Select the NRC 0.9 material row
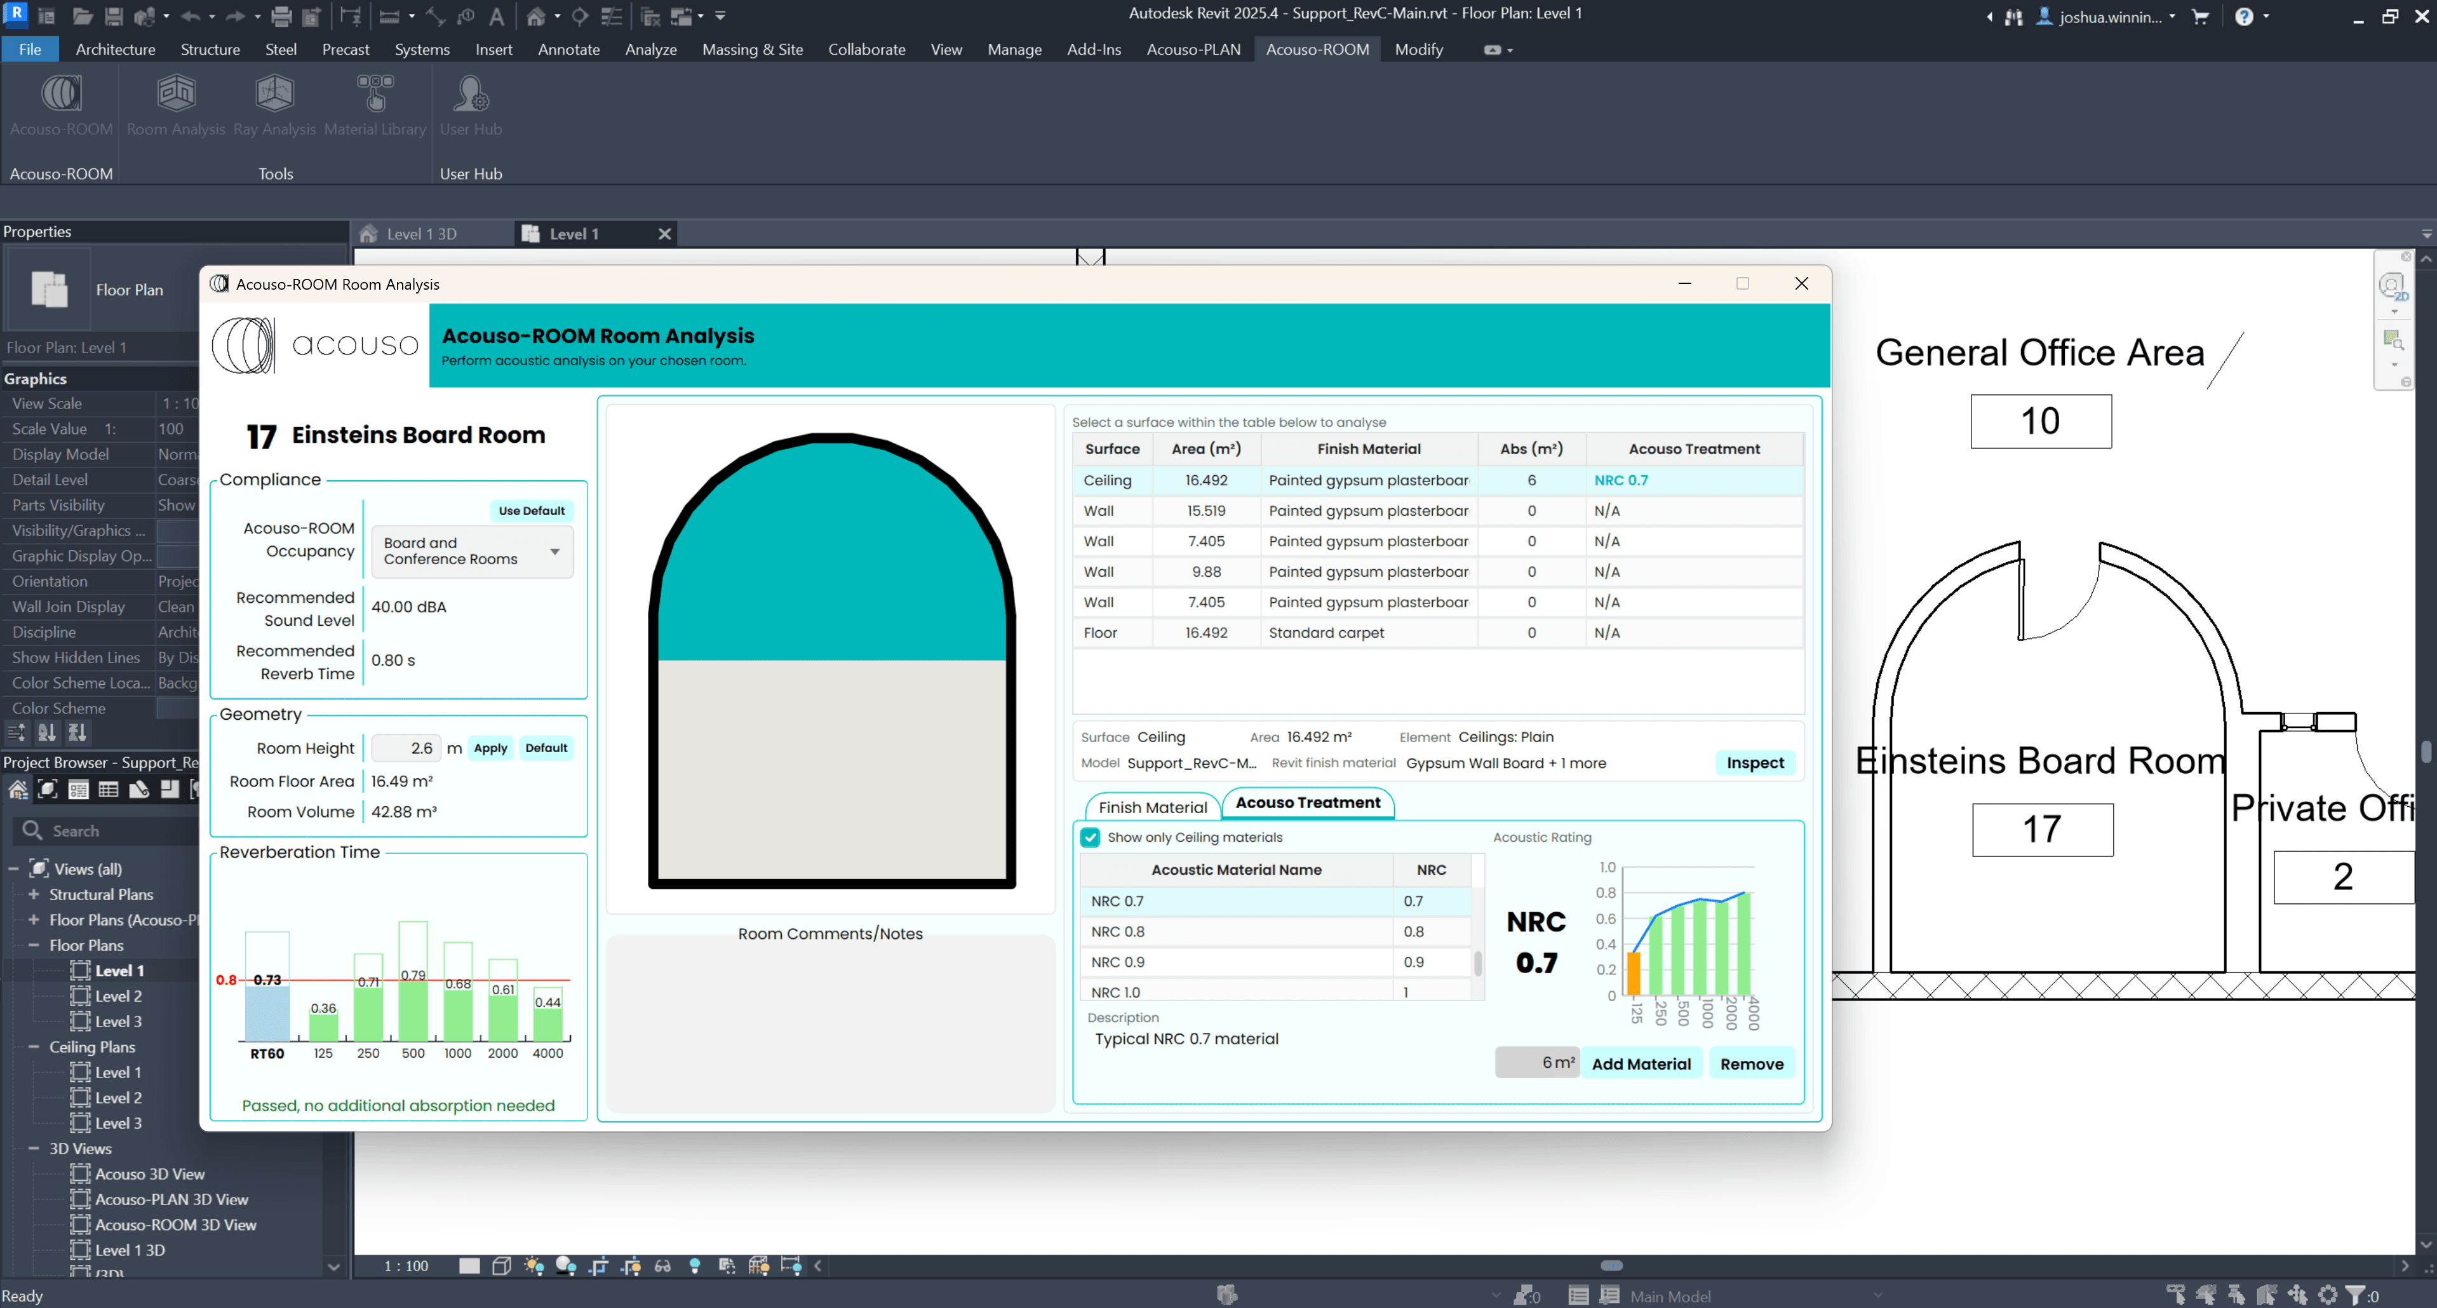This screenshot has width=2437, height=1308. point(1275,962)
